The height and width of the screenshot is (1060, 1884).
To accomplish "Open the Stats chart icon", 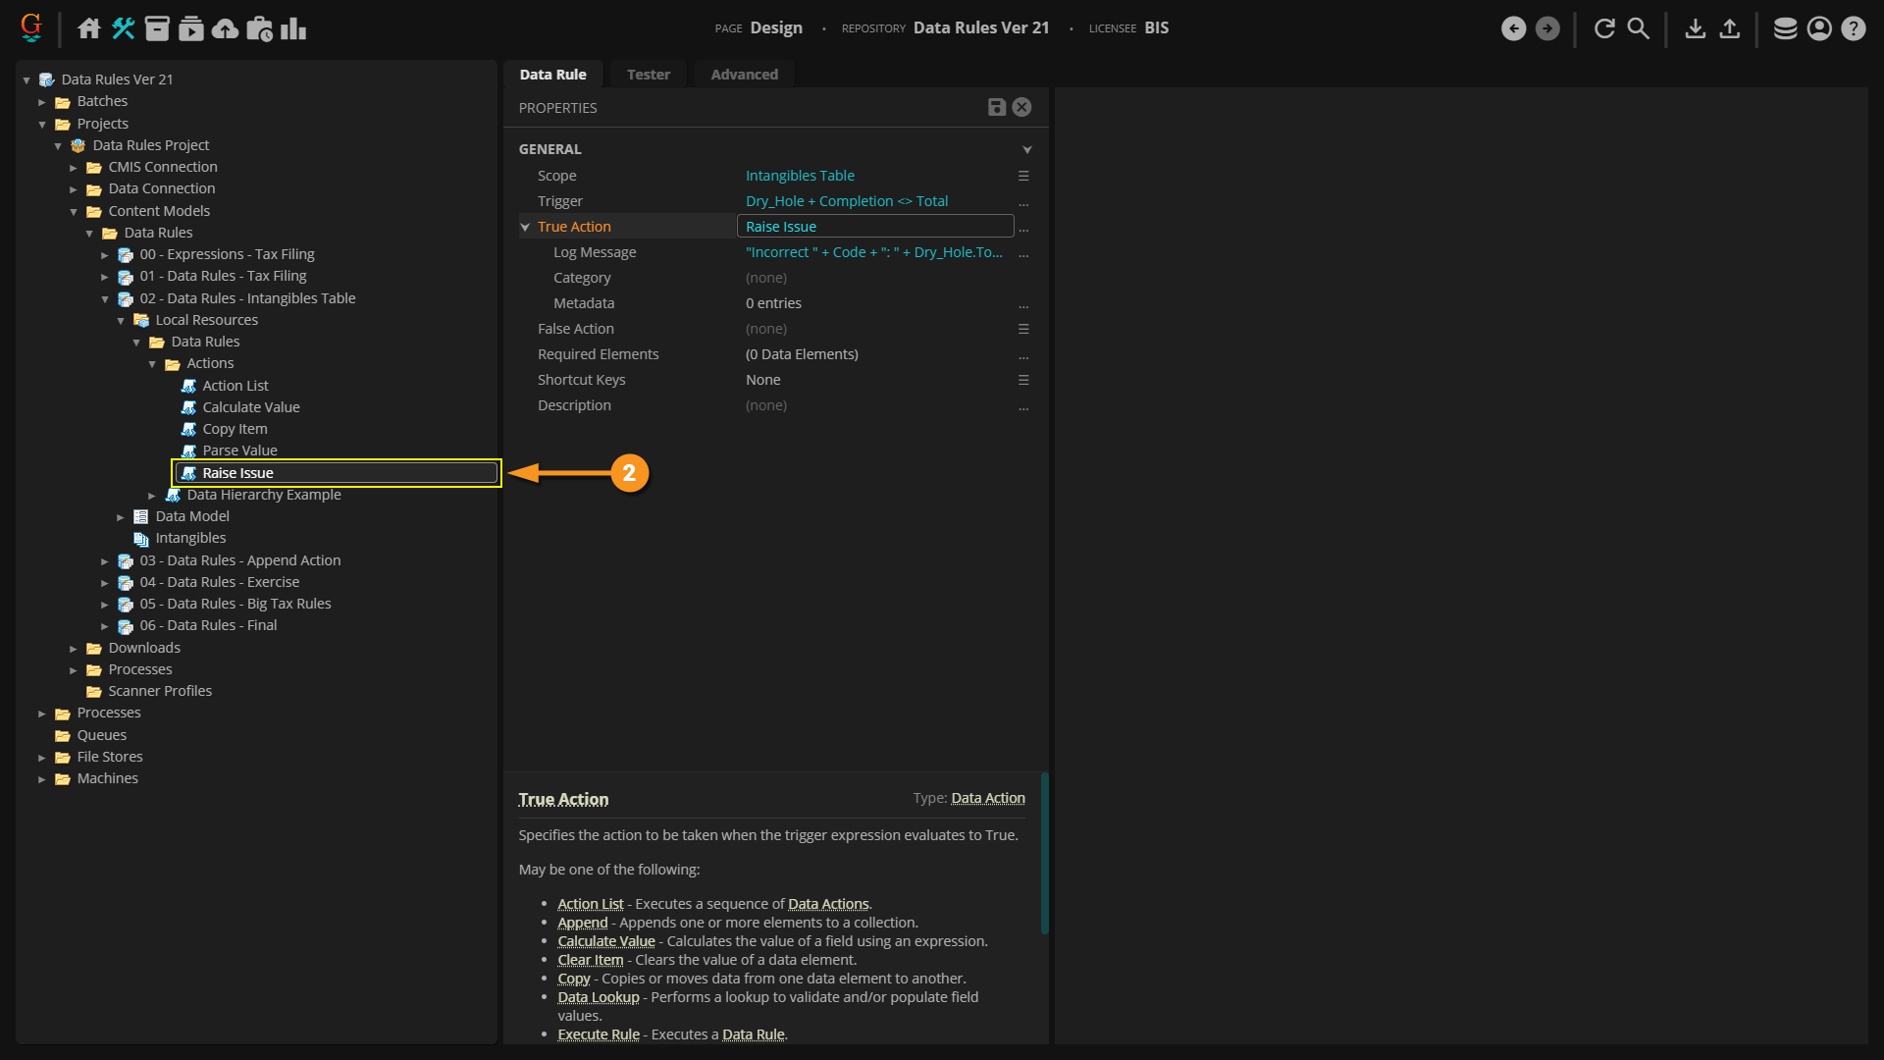I will pos(293,28).
